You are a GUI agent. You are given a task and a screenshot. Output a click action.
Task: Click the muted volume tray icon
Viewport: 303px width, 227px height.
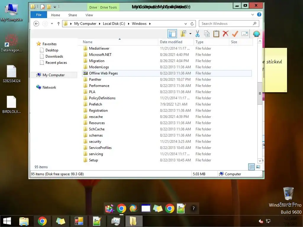(x=260, y=221)
